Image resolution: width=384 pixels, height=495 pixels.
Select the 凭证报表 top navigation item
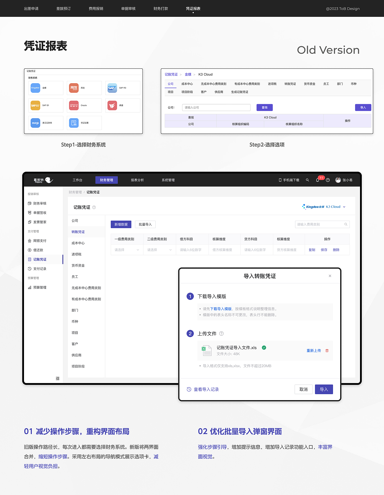click(193, 9)
